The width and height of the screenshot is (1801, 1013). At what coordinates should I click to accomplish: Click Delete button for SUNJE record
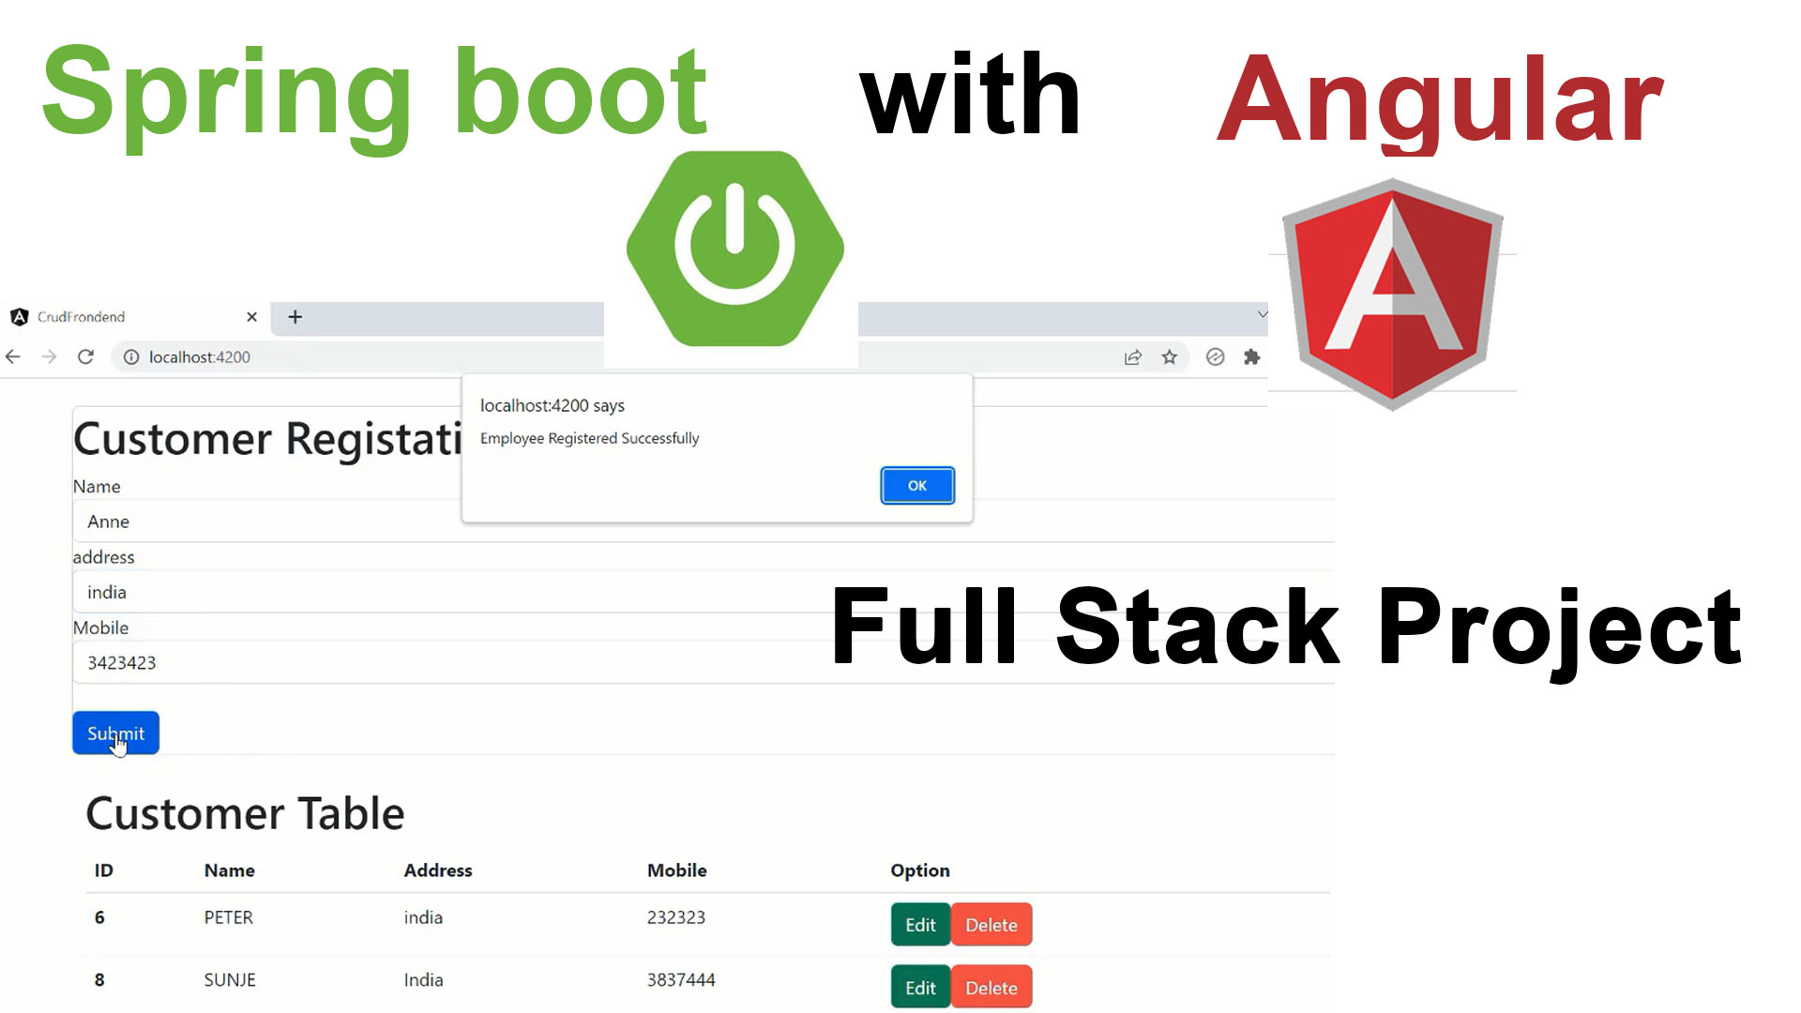pyautogui.click(x=990, y=987)
